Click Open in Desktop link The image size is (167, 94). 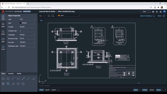[x=147, y=16]
